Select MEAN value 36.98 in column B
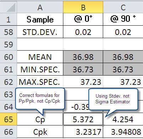The width and height of the screenshot is (143, 139). click(83, 57)
